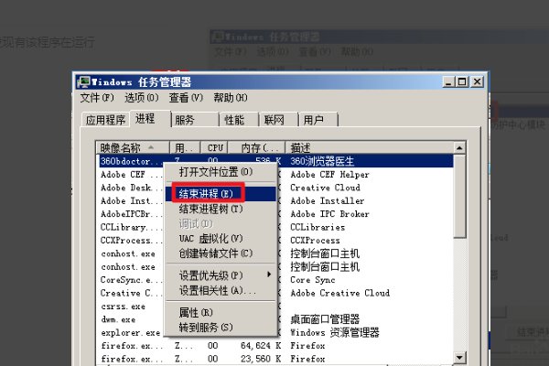This screenshot has width=549, height=366.
Task: Select the CCLibrary process name
Action: pos(131,227)
